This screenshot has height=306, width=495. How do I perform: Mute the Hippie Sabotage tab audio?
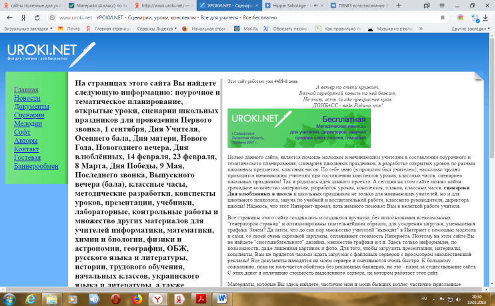click(316, 6)
